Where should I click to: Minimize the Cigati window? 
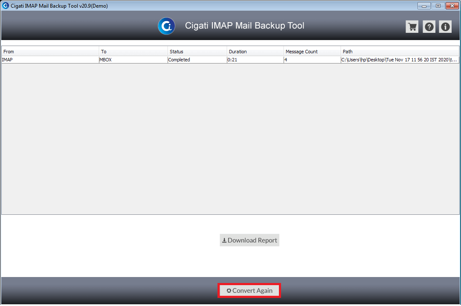coord(424,6)
